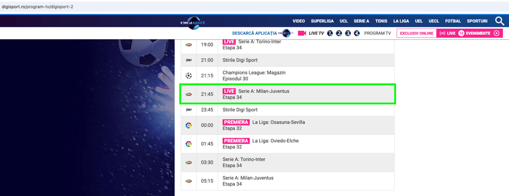This screenshot has width=509, height=196.
Task: Open the LA LIGA menu item
Action: tap(401, 21)
